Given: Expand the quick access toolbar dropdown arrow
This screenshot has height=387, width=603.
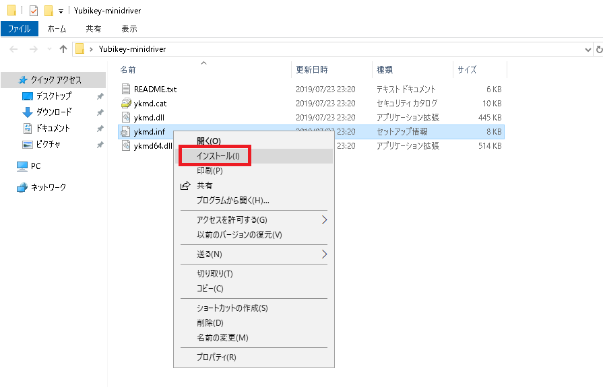Looking at the screenshot, I should point(61,11).
